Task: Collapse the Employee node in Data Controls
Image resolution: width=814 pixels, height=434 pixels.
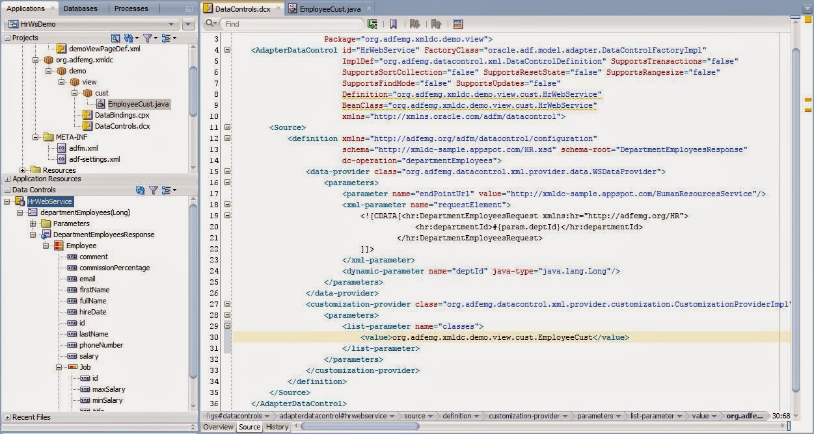Action: coord(46,246)
